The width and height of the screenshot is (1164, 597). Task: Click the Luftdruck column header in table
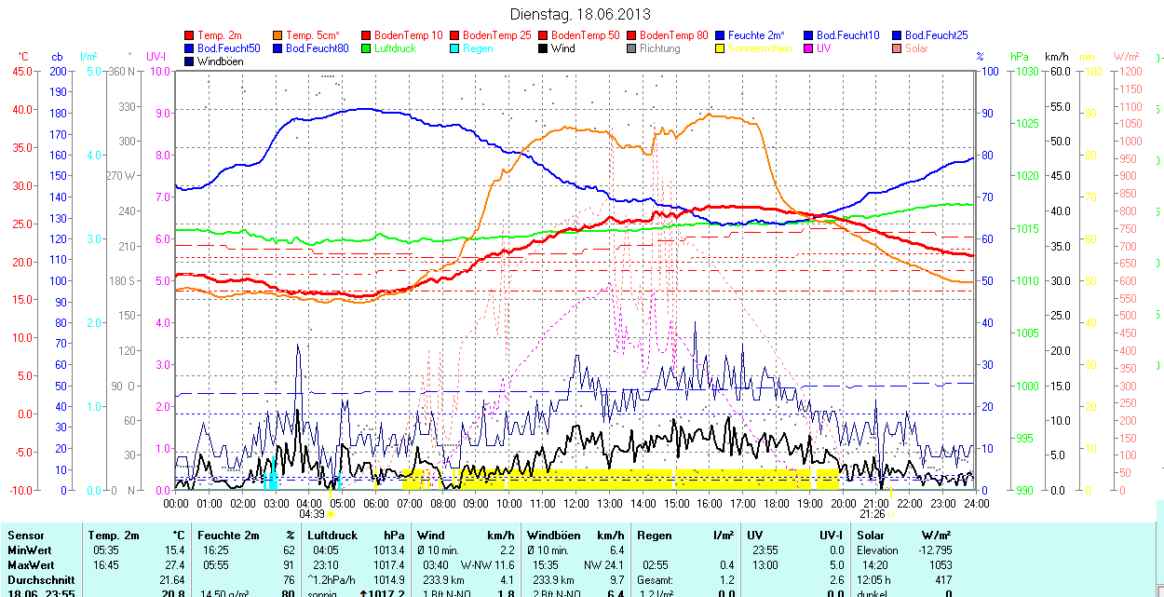(331, 536)
